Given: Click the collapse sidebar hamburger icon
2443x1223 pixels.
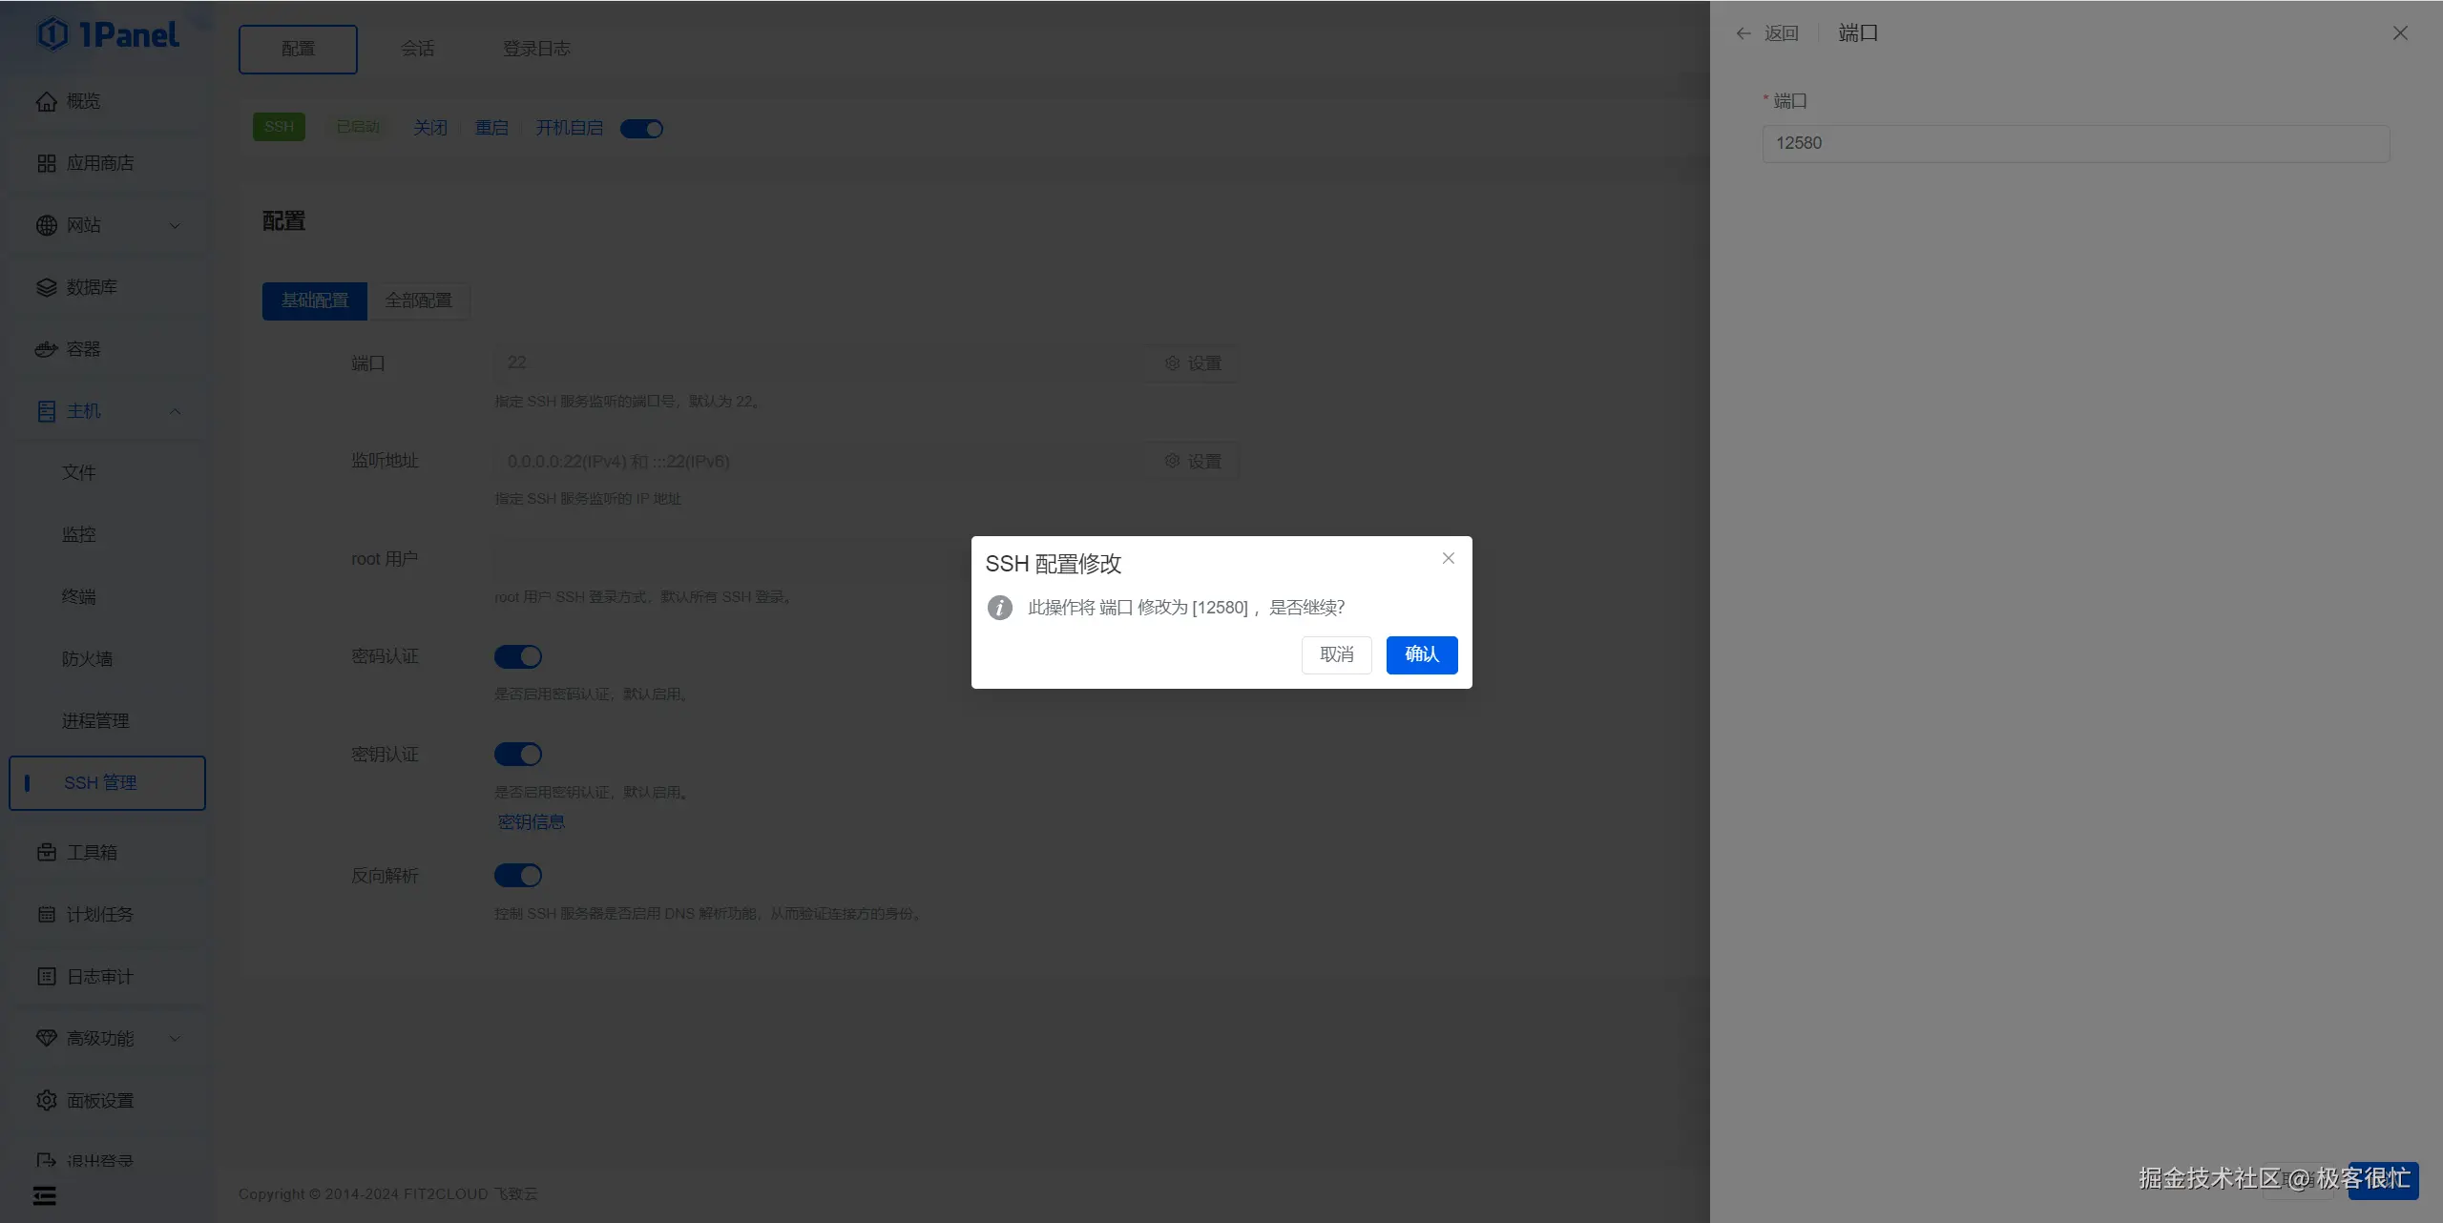Looking at the screenshot, I should (x=45, y=1195).
